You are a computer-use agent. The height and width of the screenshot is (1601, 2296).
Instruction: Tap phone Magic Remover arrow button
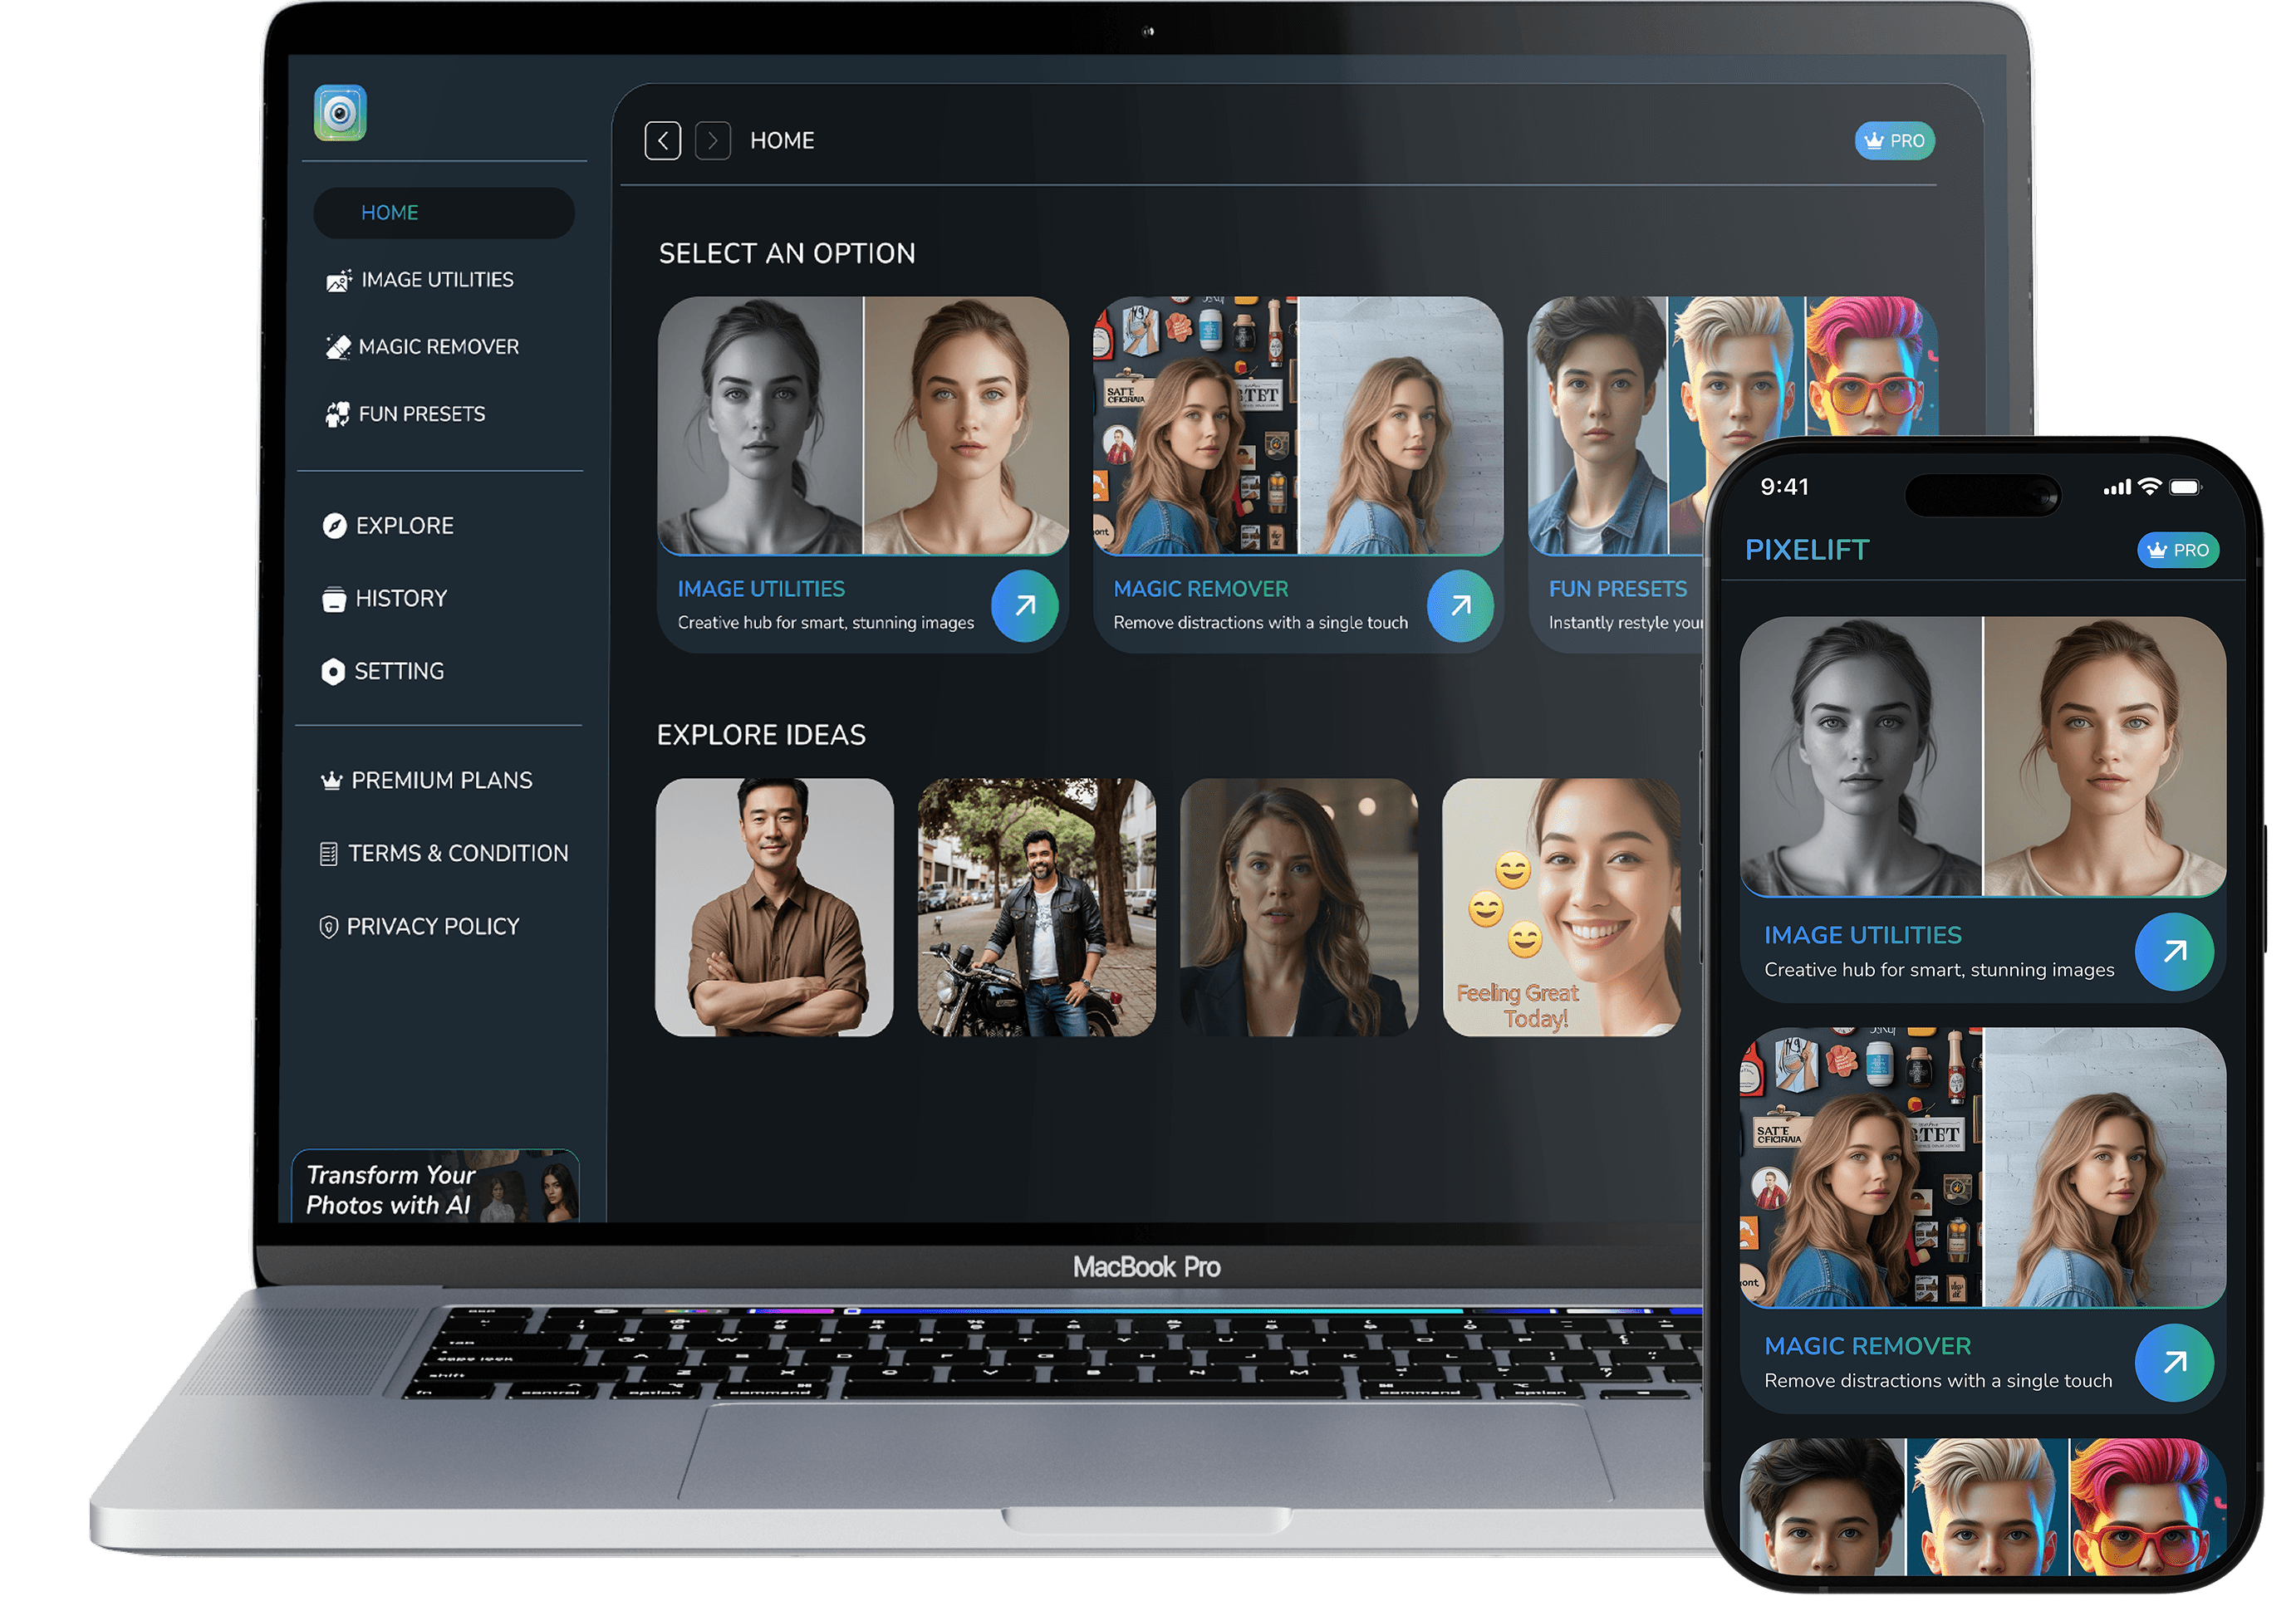click(x=2173, y=1362)
